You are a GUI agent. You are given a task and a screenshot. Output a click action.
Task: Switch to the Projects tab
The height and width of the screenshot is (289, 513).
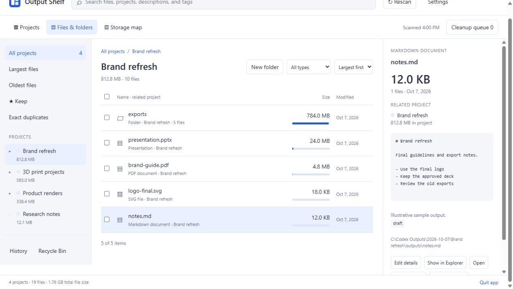27,28
